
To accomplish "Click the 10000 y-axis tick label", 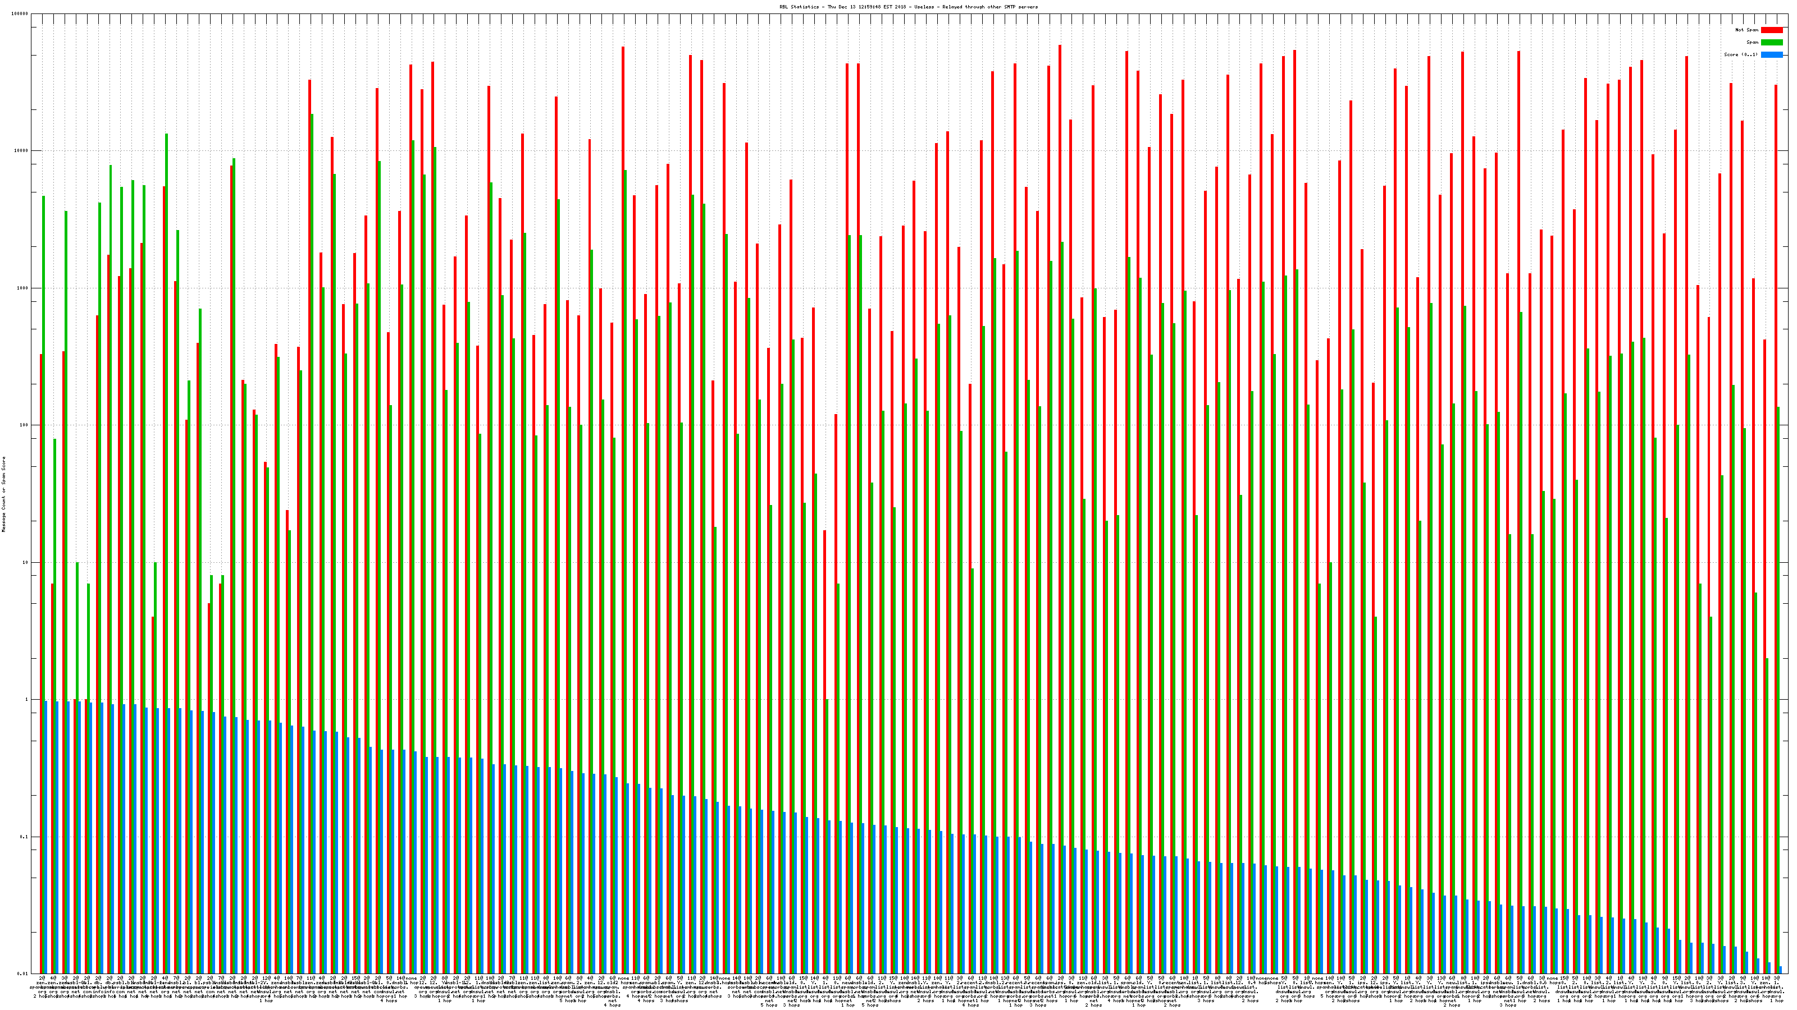I will click(22, 151).
